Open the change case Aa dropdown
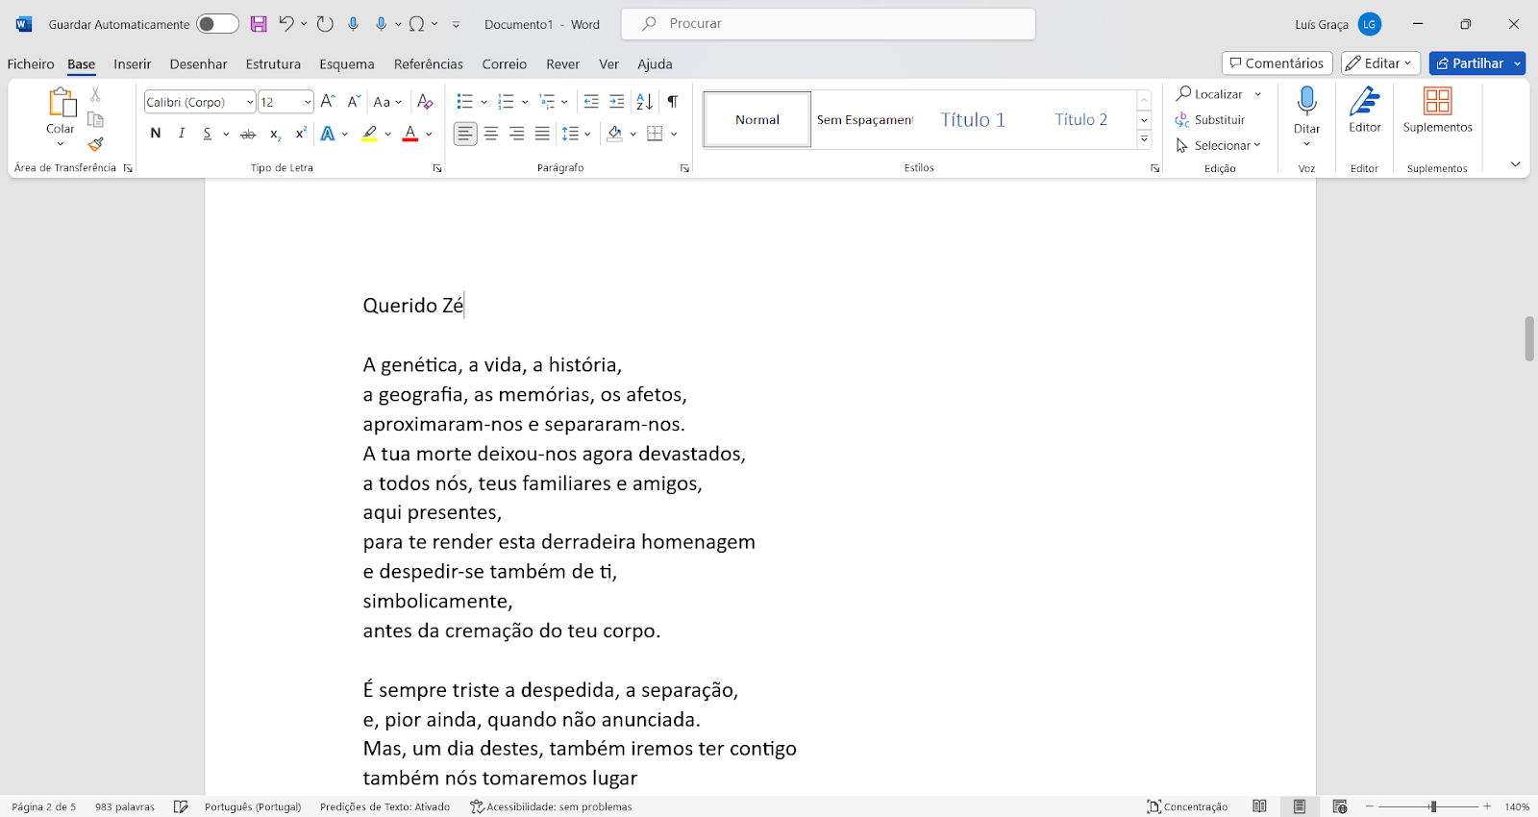The height and width of the screenshot is (817, 1538). pos(387,101)
